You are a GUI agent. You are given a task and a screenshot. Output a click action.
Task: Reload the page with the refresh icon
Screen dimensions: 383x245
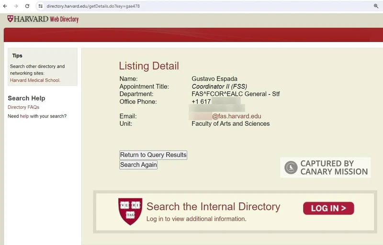click(x=27, y=6)
